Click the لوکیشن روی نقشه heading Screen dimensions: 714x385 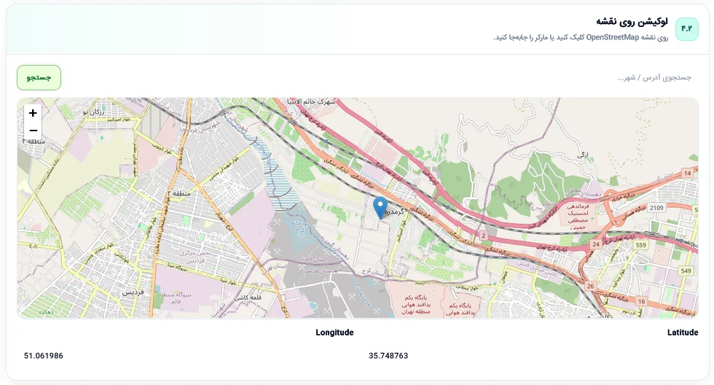coord(632,21)
